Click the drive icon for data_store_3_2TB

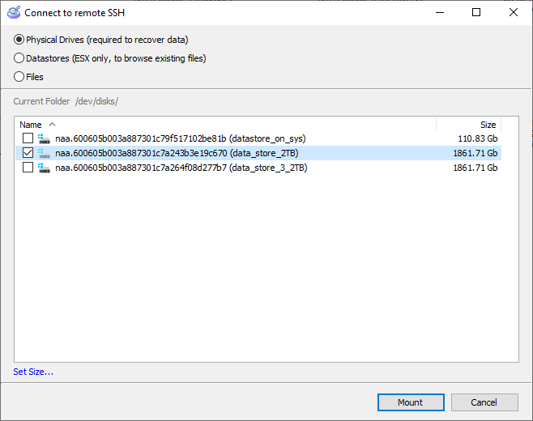pyautogui.click(x=44, y=168)
